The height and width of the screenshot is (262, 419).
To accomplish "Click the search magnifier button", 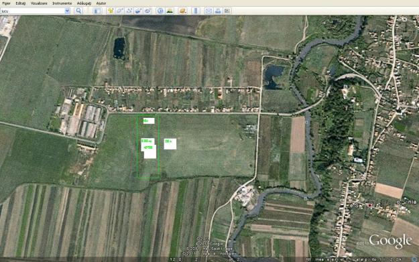I will 78,11.
